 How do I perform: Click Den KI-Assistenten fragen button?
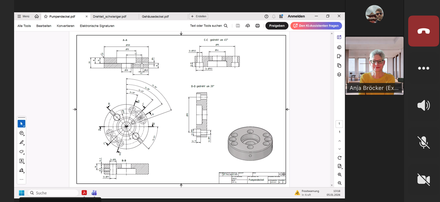click(x=316, y=26)
